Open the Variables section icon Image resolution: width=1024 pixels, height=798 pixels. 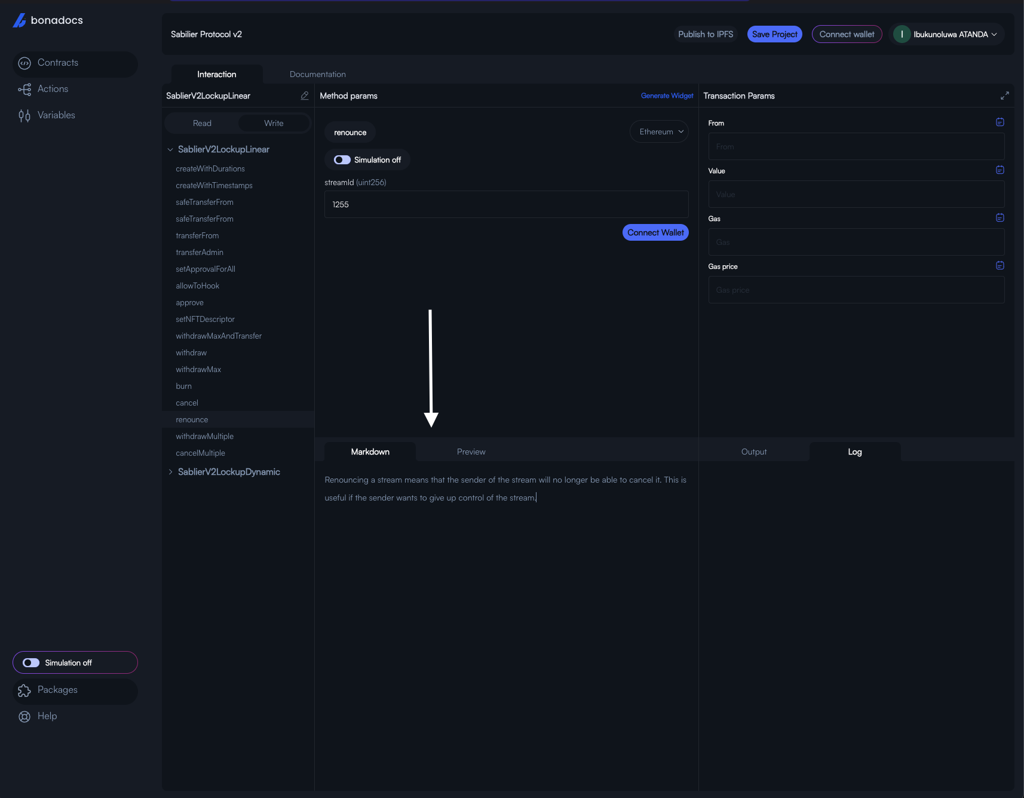tap(24, 116)
